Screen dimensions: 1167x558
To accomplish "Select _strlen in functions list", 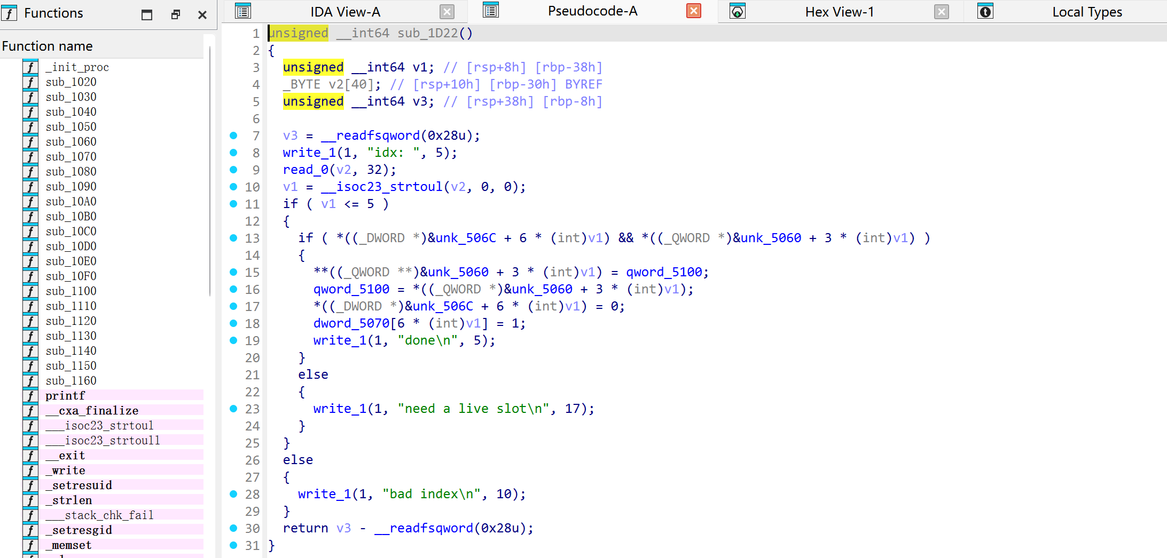I will [x=68, y=500].
